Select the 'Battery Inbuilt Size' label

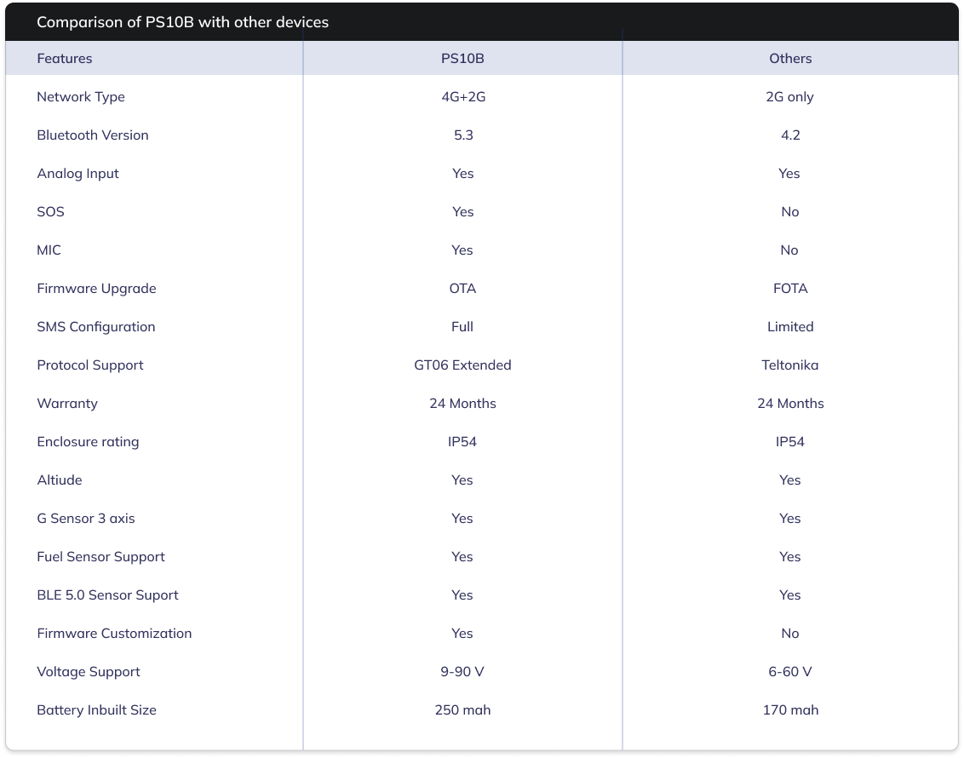(x=96, y=710)
